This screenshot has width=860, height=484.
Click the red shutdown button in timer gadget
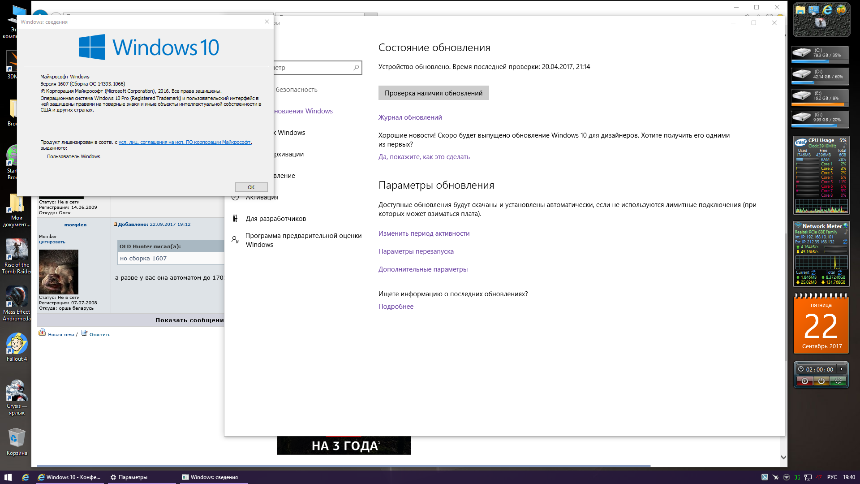805,381
